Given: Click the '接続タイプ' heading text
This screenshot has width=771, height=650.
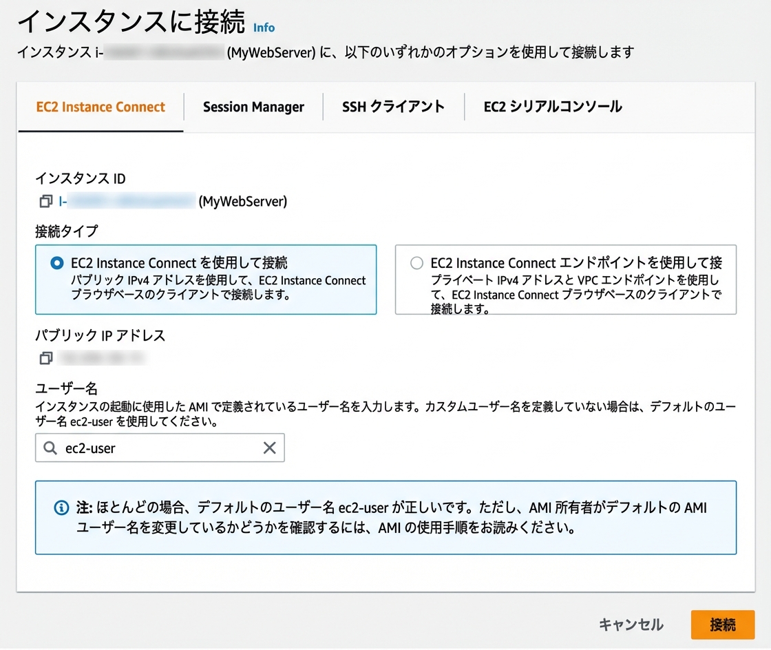Looking at the screenshot, I should click(x=67, y=231).
